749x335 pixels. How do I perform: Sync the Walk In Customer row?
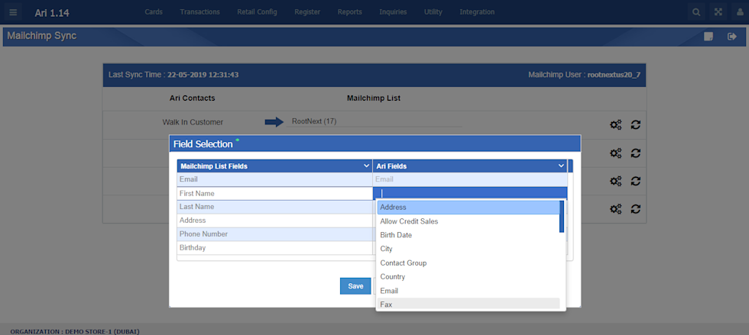click(635, 125)
